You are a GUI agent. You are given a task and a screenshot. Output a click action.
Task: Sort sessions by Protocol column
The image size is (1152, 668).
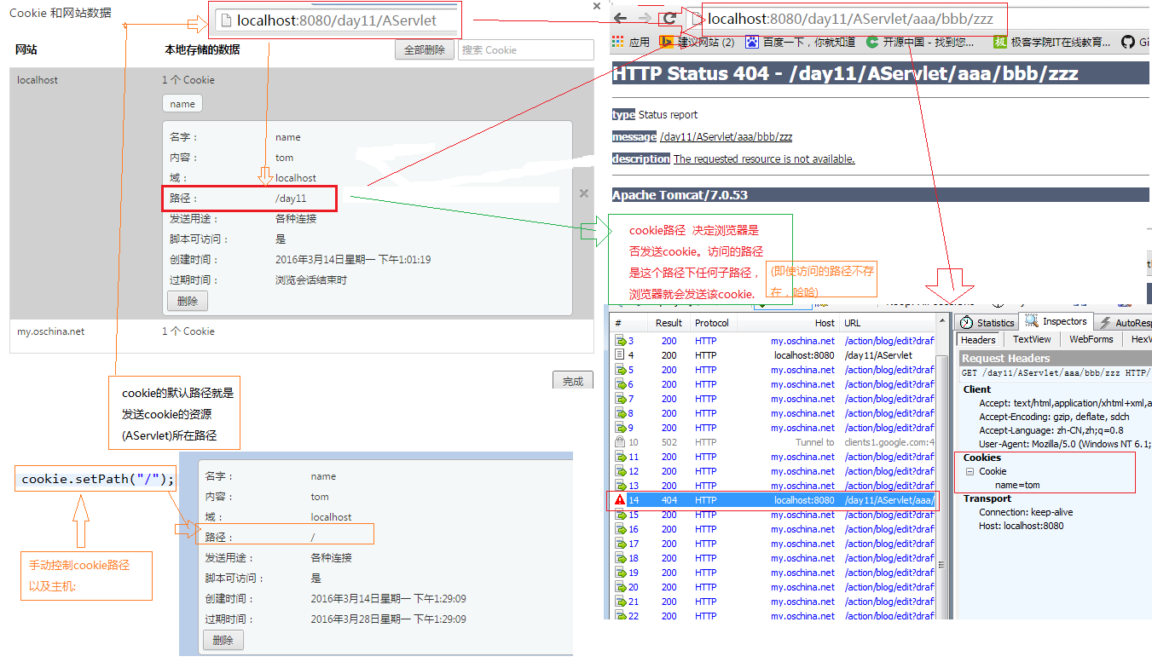712,323
